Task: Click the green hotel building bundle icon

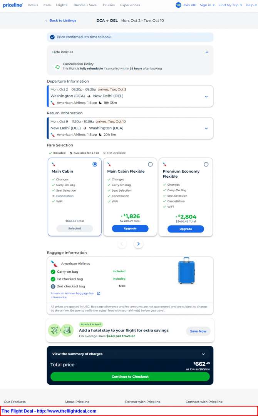Action: click(67, 330)
